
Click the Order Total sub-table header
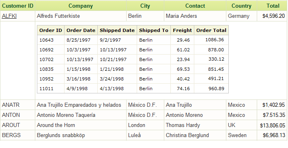point(211,30)
